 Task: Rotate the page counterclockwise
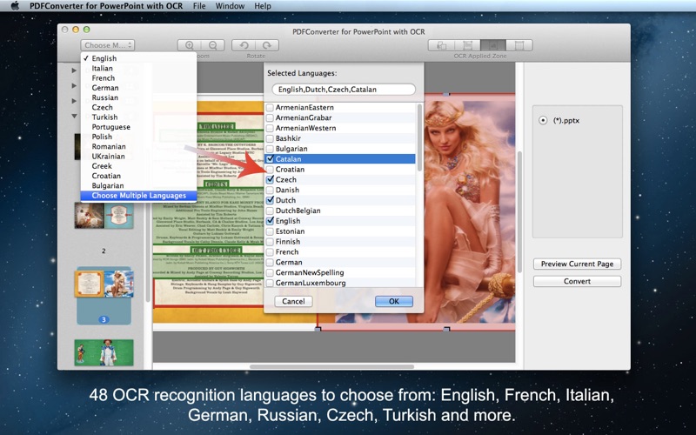(244, 45)
